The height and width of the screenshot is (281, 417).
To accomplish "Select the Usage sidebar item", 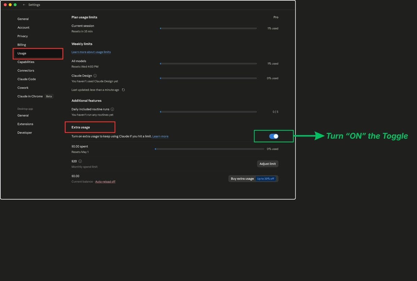I will (x=38, y=53).
